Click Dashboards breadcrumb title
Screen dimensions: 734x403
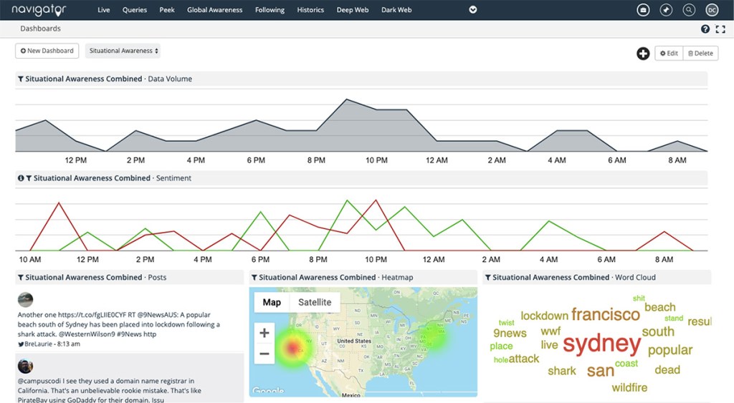point(40,29)
